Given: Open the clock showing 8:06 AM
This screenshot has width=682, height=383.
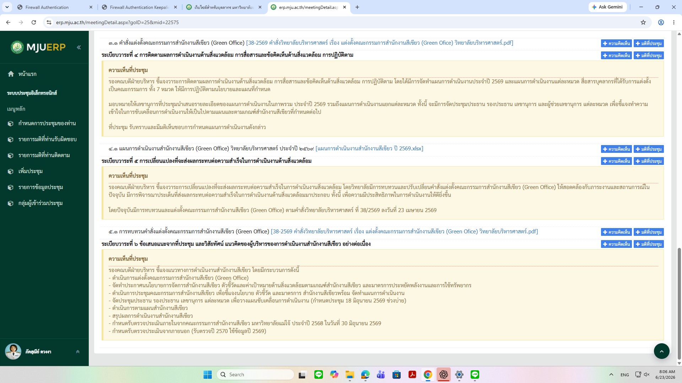Looking at the screenshot, I should tap(665, 374).
